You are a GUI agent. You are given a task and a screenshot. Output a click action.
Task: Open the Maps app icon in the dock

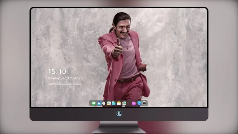(109, 103)
